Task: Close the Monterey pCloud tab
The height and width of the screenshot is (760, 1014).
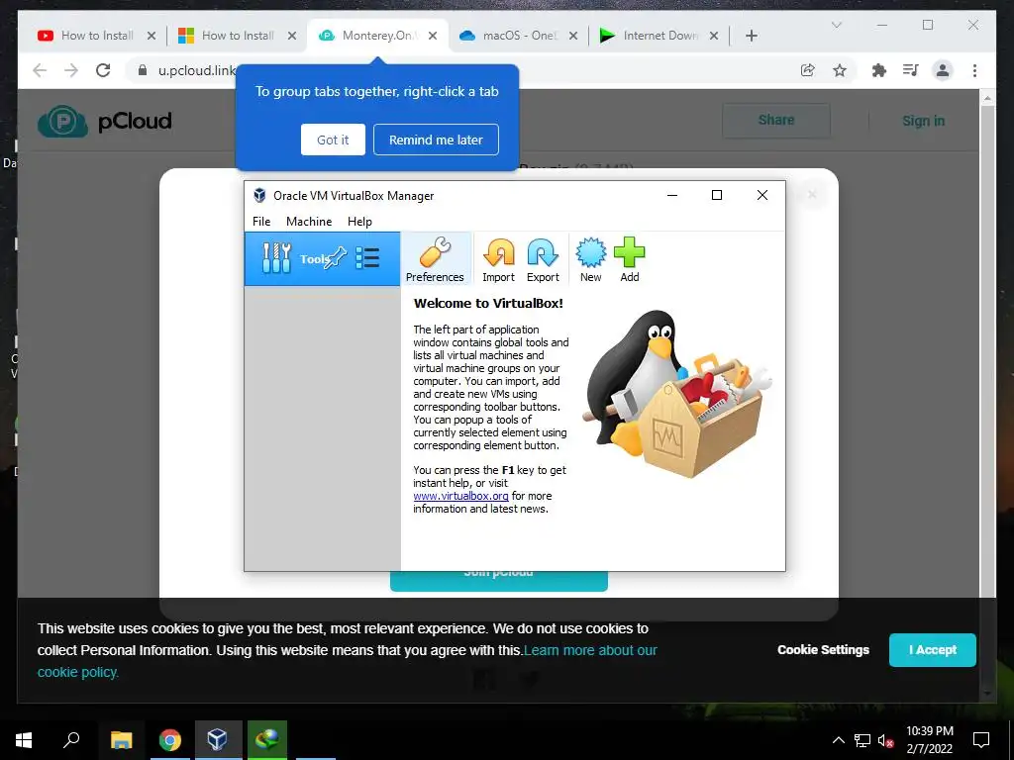Action: (x=433, y=36)
